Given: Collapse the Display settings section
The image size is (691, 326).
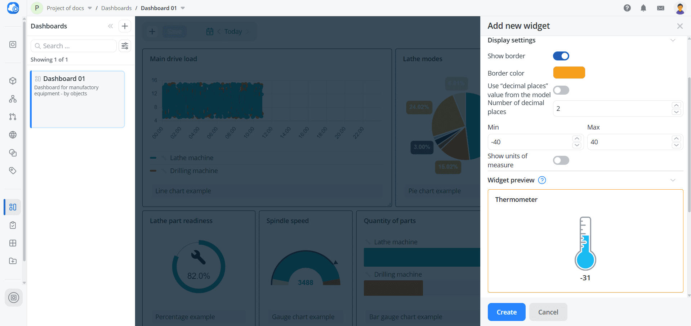Looking at the screenshot, I should point(673,40).
